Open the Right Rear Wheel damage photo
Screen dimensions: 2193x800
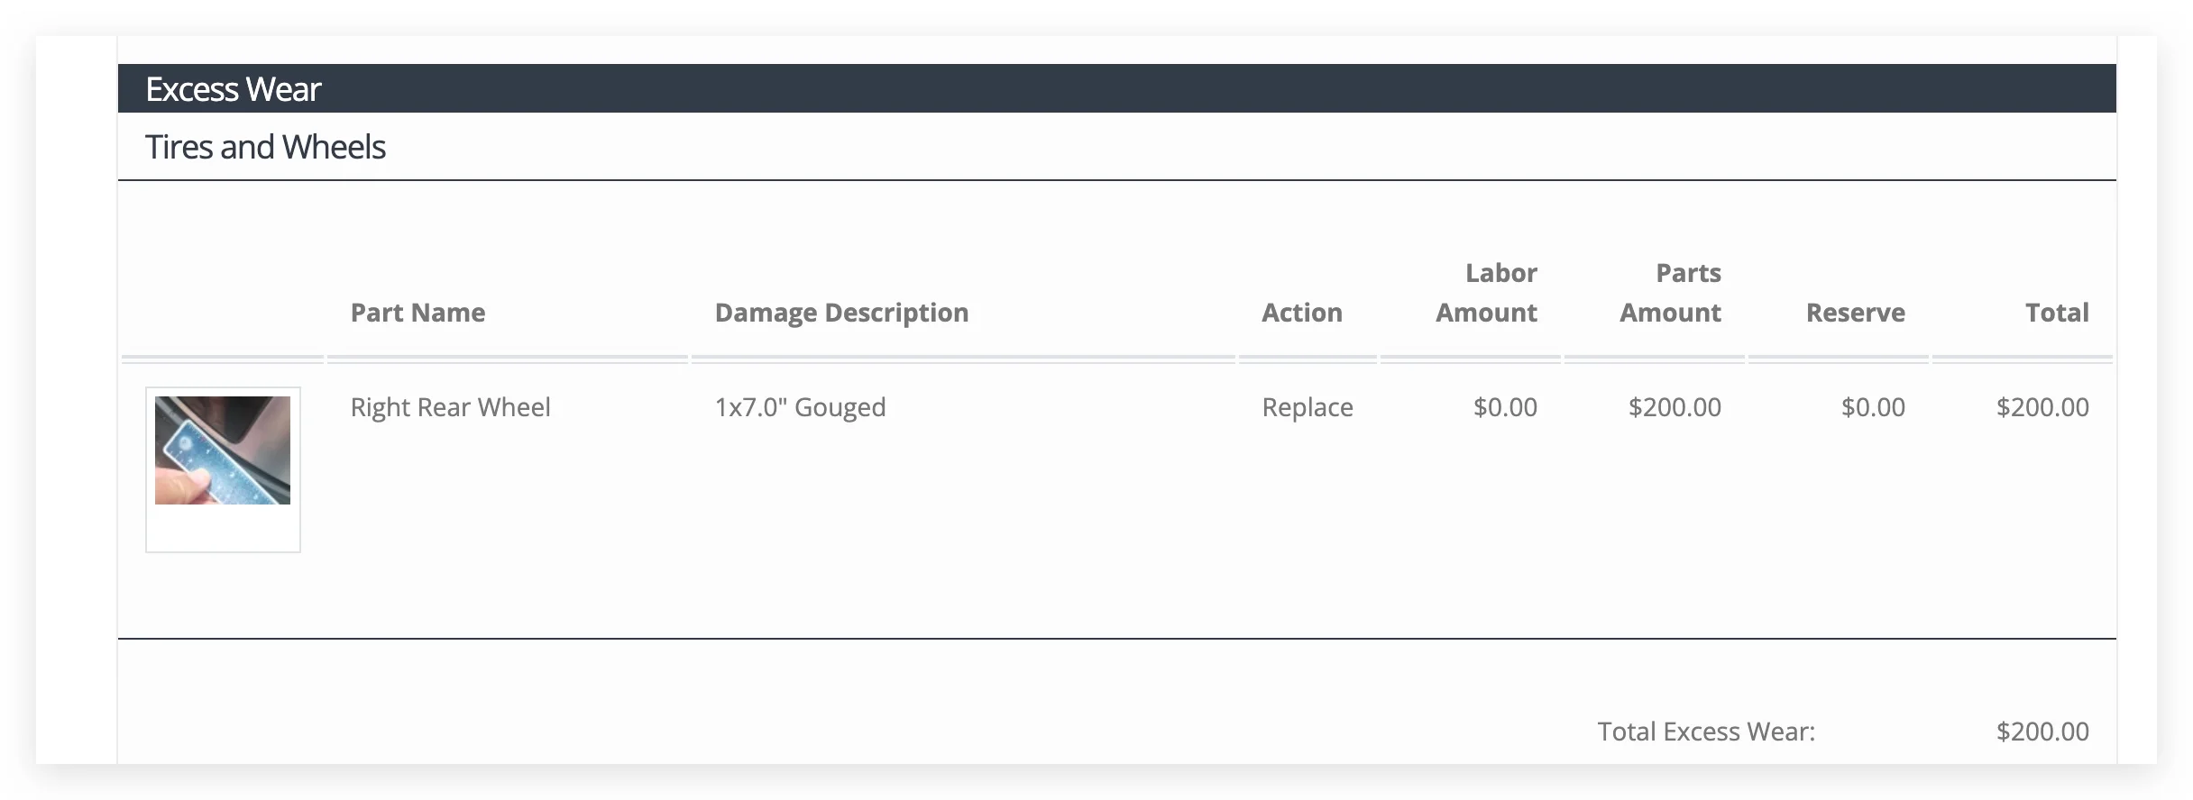pos(223,450)
